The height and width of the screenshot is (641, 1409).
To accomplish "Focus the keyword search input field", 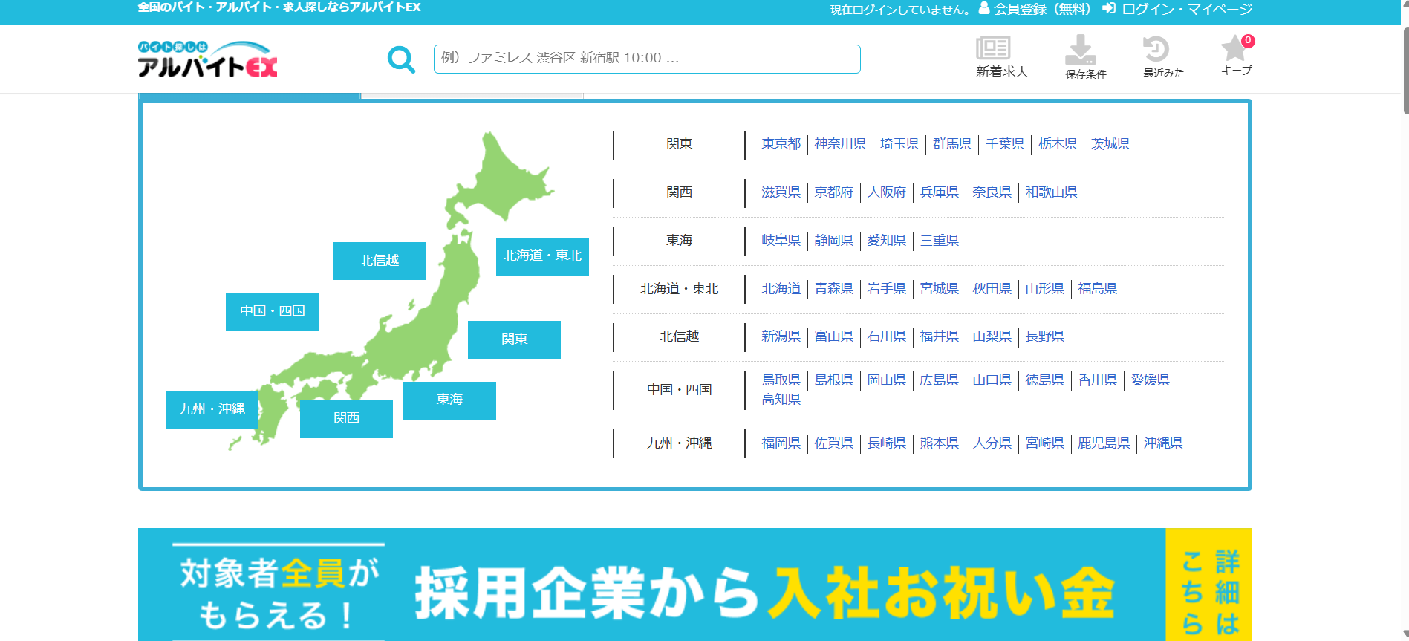I will (646, 59).
